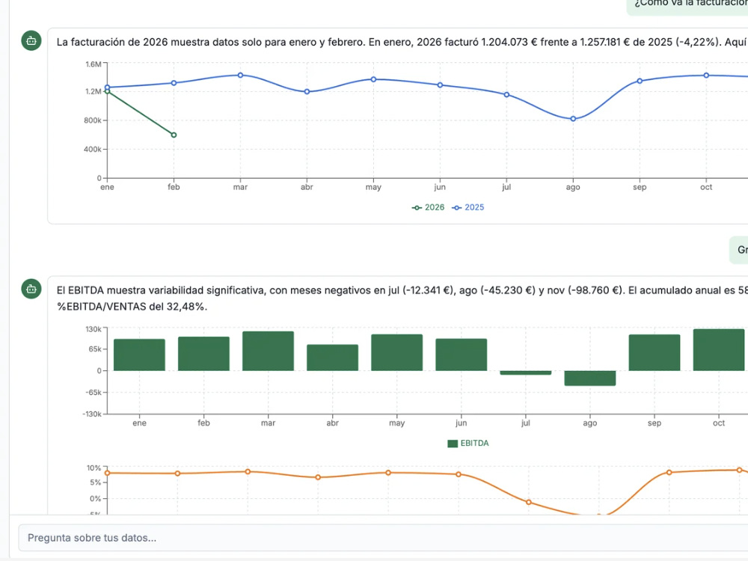Click the EBITDA bar for jun

pyautogui.click(x=462, y=355)
